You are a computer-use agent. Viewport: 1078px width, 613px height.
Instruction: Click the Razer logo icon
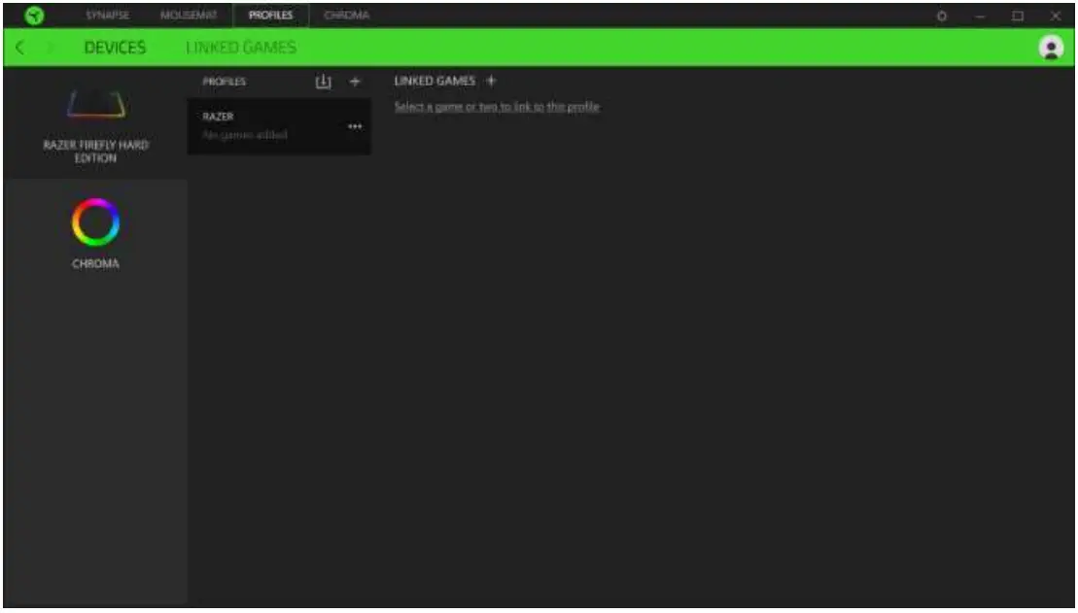(34, 16)
